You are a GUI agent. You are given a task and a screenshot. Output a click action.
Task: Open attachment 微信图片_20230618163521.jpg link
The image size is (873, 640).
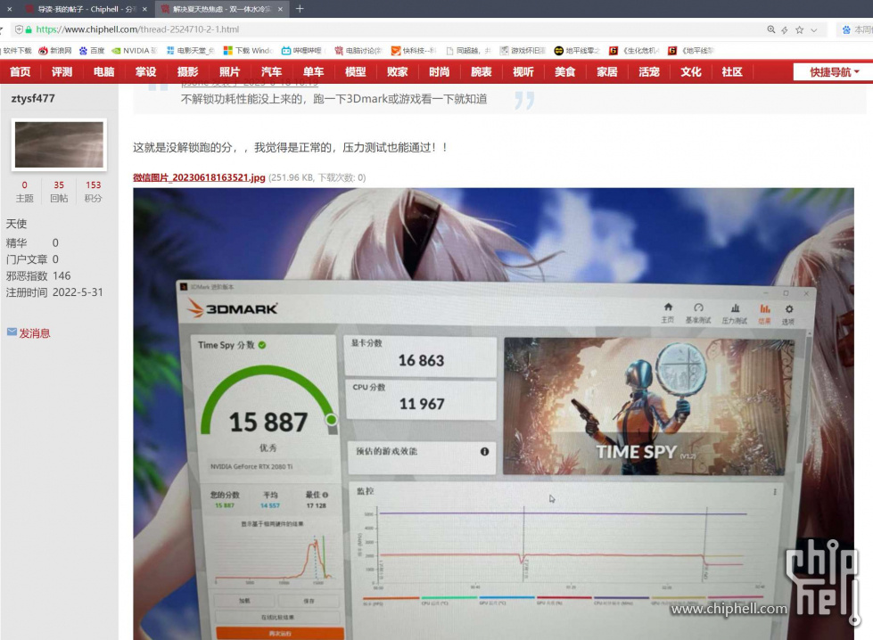pos(199,177)
